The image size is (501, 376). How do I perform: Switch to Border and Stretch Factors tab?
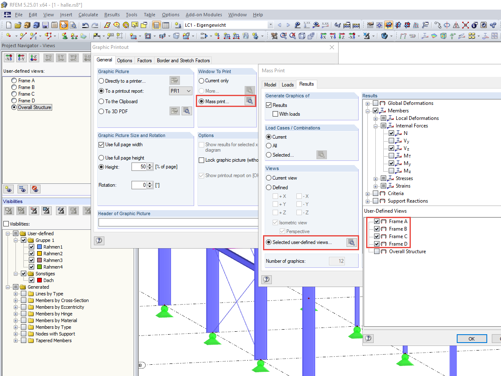point(183,61)
